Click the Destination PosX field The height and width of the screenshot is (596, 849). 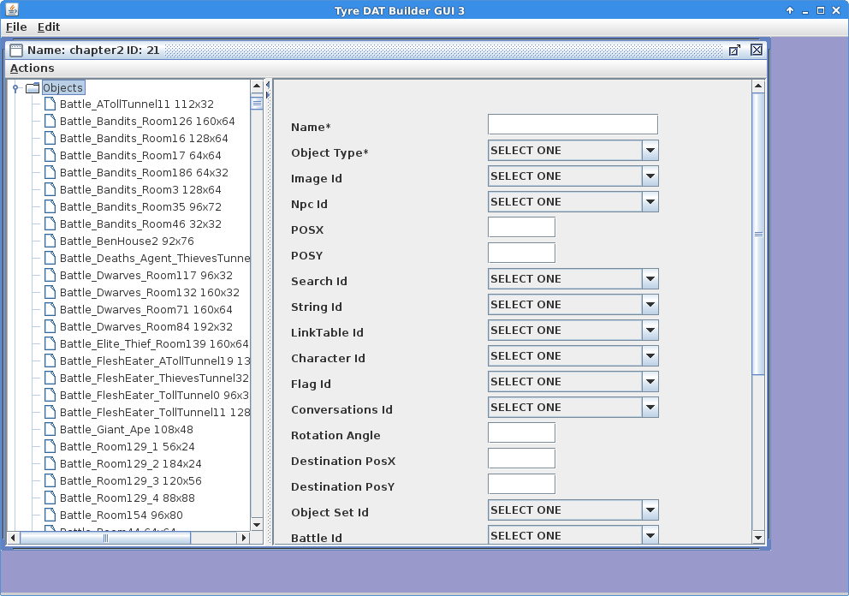[x=521, y=458]
